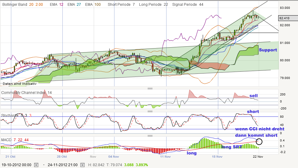
Task: Click the start date field 19-10-2012 00:00
Action: click(x=16, y=165)
